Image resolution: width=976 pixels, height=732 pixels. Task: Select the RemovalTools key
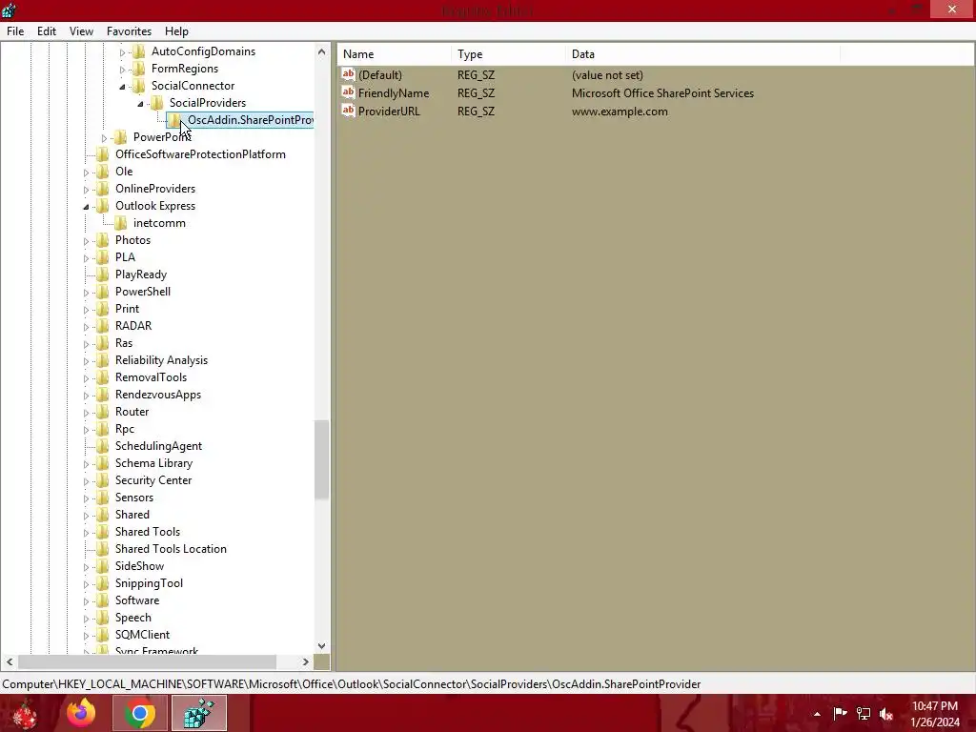click(x=151, y=377)
